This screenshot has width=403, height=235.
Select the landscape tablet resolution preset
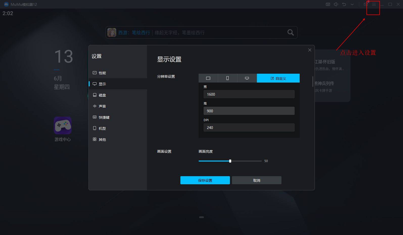(x=208, y=78)
